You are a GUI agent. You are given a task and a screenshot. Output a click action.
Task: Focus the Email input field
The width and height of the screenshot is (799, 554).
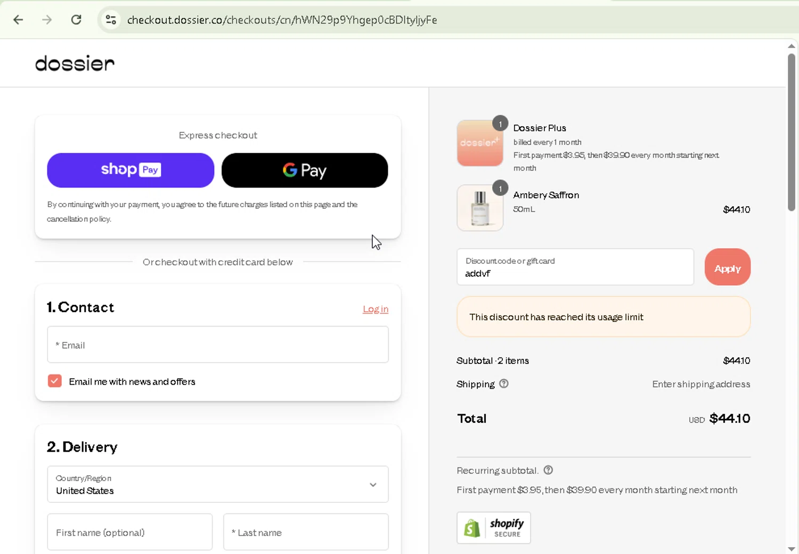click(217, 345)
